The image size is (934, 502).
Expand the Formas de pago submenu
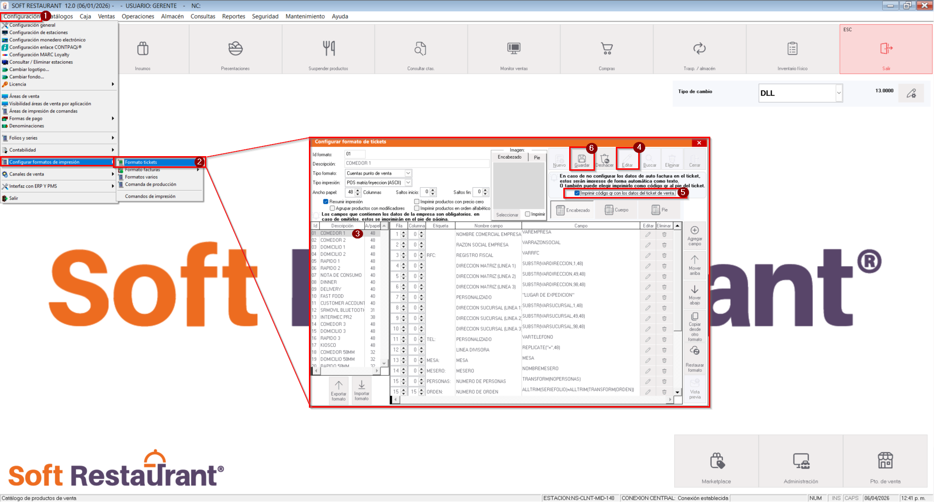pos(59,118)
